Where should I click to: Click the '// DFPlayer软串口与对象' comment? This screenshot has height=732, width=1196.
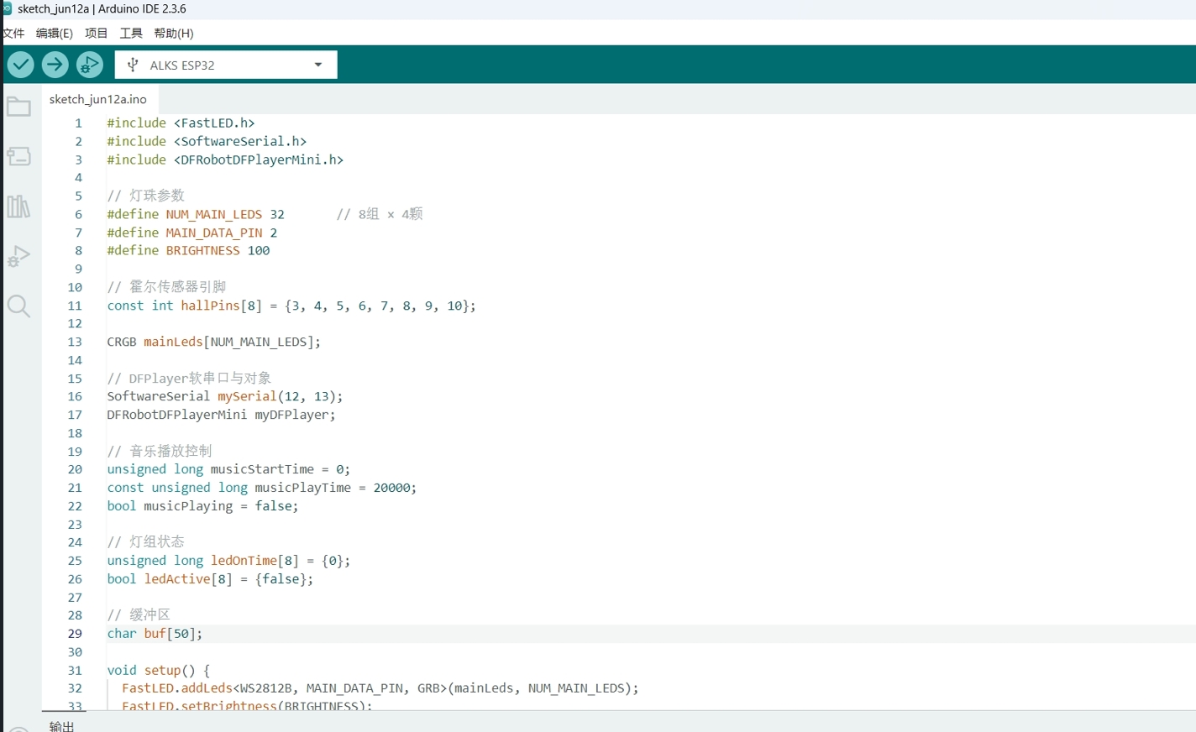click(x=189, y=379)
